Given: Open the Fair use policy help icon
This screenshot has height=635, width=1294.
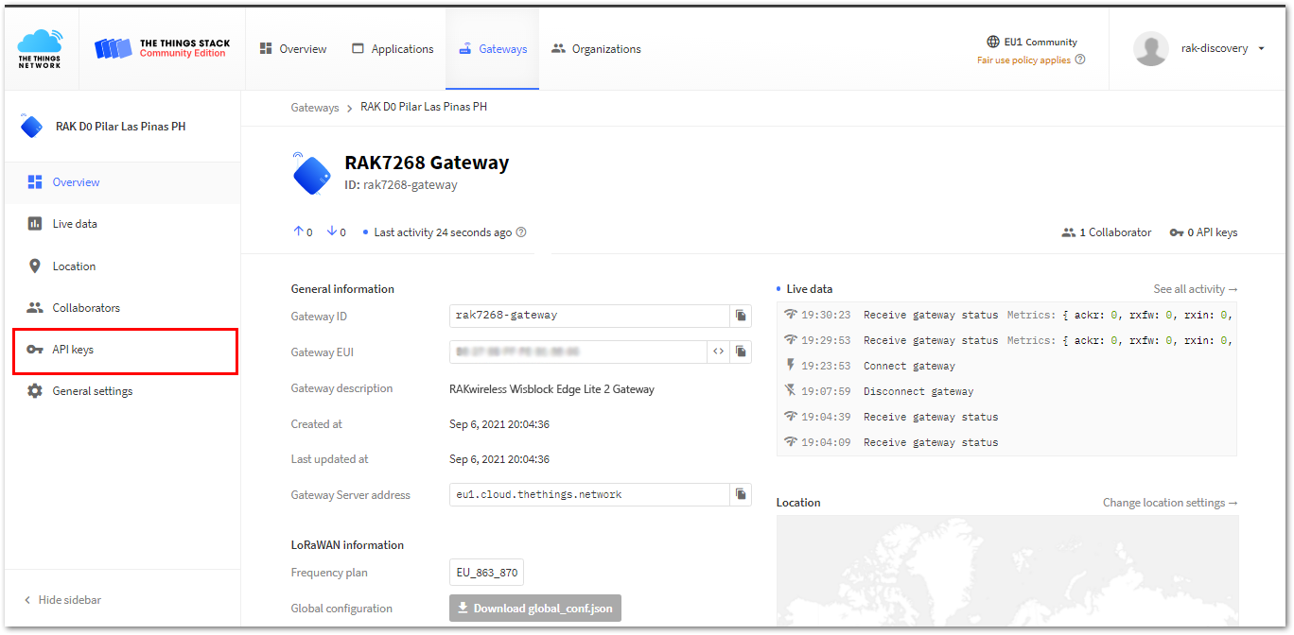Looking at the screenshot, I should click(1079, 59).
